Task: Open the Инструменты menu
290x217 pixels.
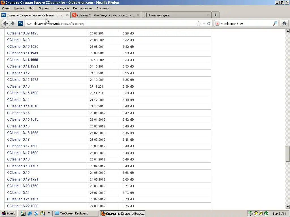Action: (83, 8)
